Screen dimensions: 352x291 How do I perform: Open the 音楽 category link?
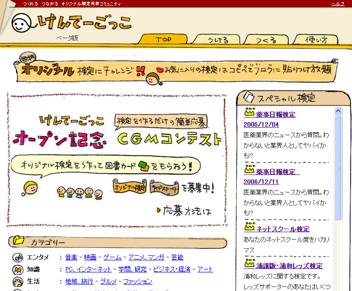[x=71, y=257]
